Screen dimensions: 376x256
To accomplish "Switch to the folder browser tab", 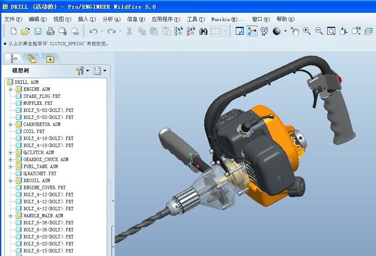I will [x=32, y=58].
